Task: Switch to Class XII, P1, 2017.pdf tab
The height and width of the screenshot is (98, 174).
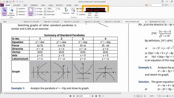Action: click(113, 22)
